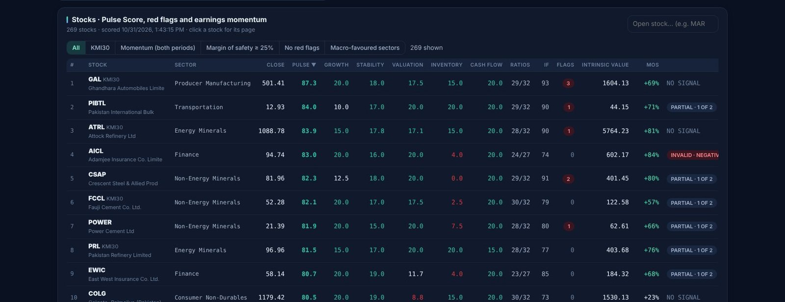Toggle Momentum (both periods) filter
785x302 pixels.
(x=158, y=48)
